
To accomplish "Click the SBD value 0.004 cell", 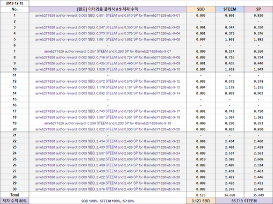I will [200, 88].
